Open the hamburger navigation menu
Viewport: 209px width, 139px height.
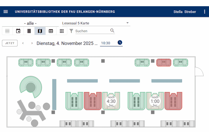pyautogui.click(x=6, y=12)
